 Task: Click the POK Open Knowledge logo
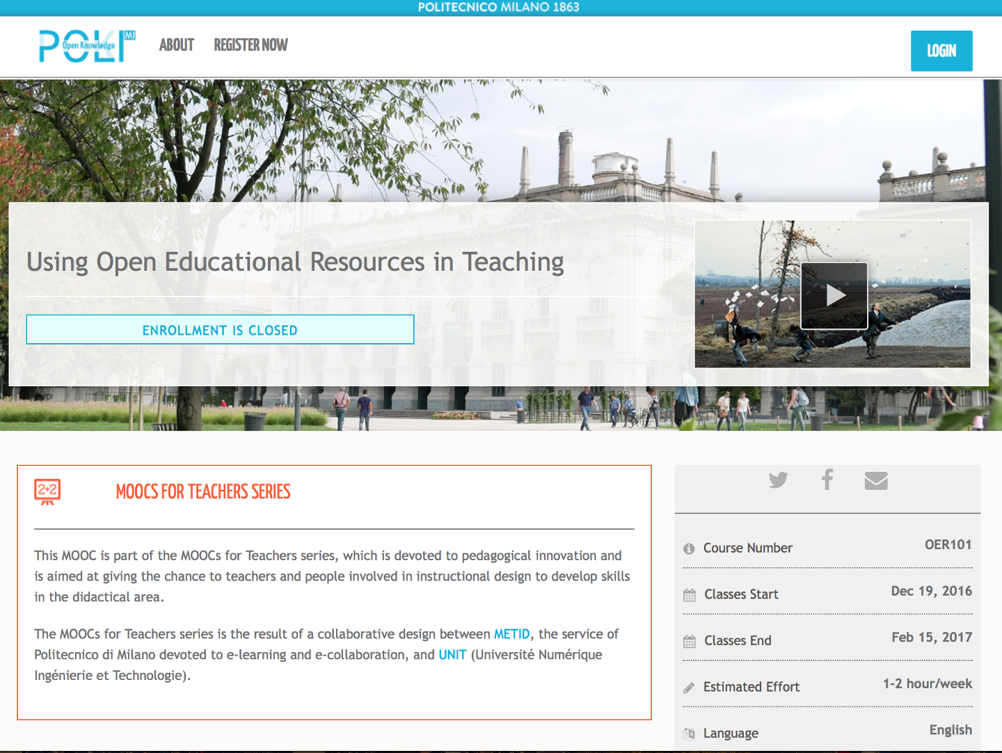point(87,46)
